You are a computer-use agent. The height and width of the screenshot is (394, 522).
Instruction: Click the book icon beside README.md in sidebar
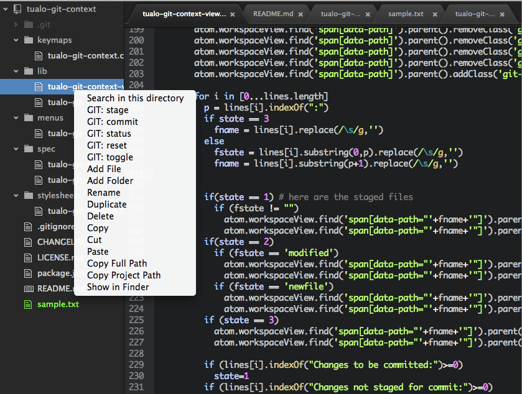click(x=27, y=288)
